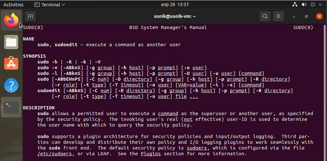Click the network status icon
This screenshot has height=161, width=327.
295,5
